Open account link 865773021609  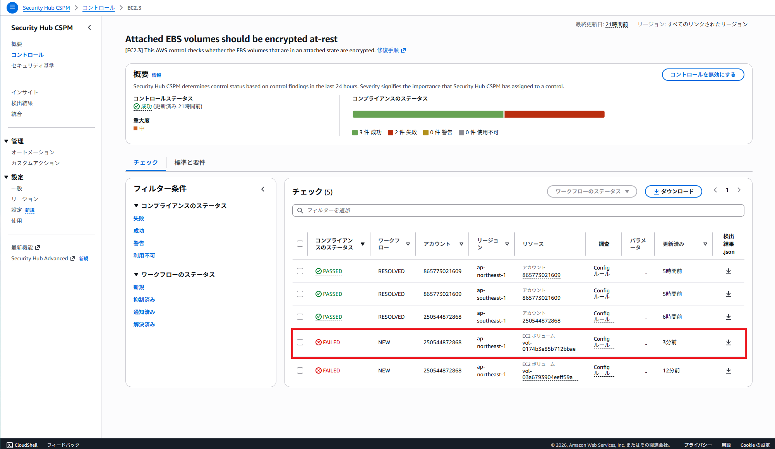tap(541, 275)
